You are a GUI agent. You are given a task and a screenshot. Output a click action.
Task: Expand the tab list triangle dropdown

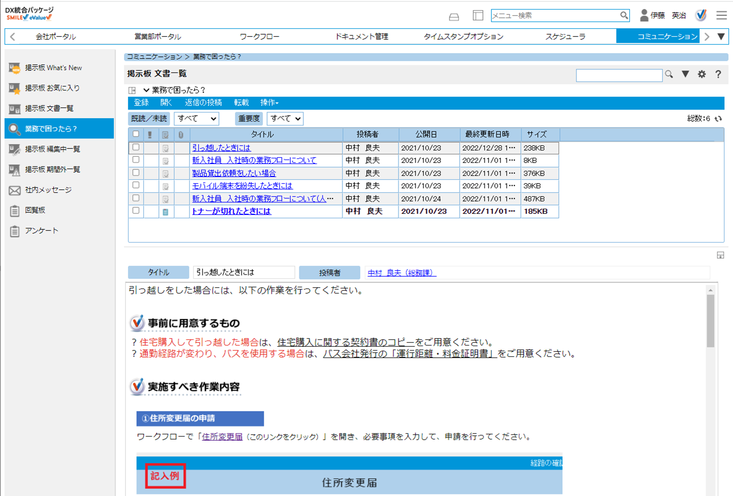tap(721, 36)
